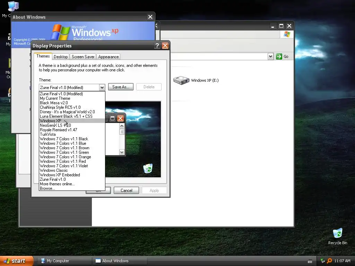Open More themes online option
355x266 pixels.
click(x=72, y=184)
